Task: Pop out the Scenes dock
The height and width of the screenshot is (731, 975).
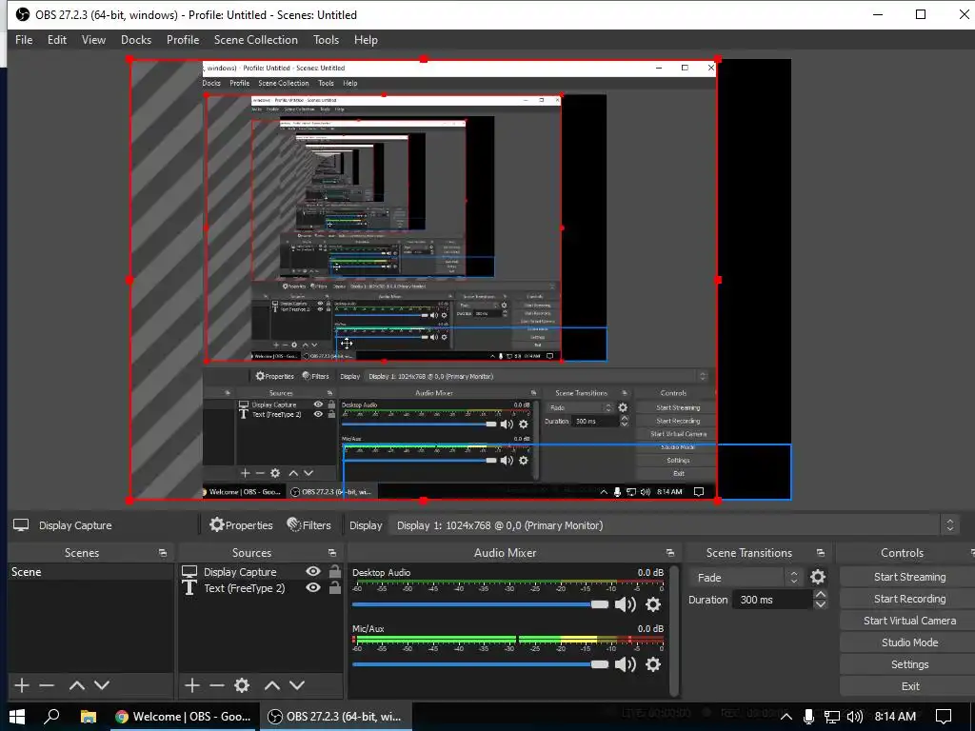Action: tap(163, 553)
